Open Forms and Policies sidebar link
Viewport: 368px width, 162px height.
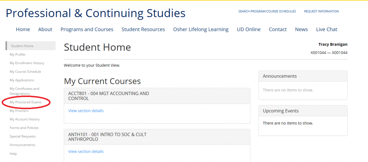click(24, 128)
